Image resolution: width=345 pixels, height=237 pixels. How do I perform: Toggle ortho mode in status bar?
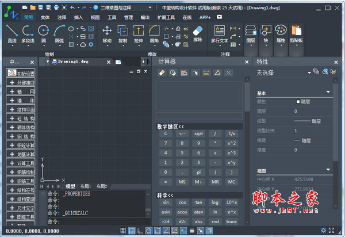click(x=140, y=231)
